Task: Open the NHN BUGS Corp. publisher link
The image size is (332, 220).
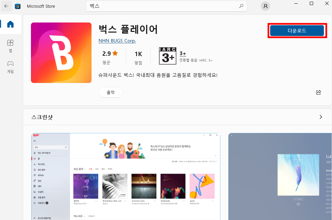Action: coord(117,41)
